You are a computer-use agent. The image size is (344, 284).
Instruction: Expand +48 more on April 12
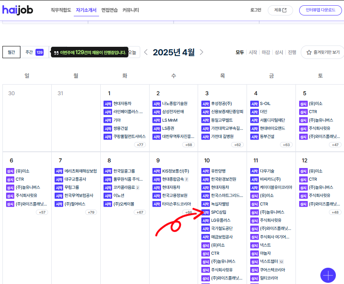335,212
